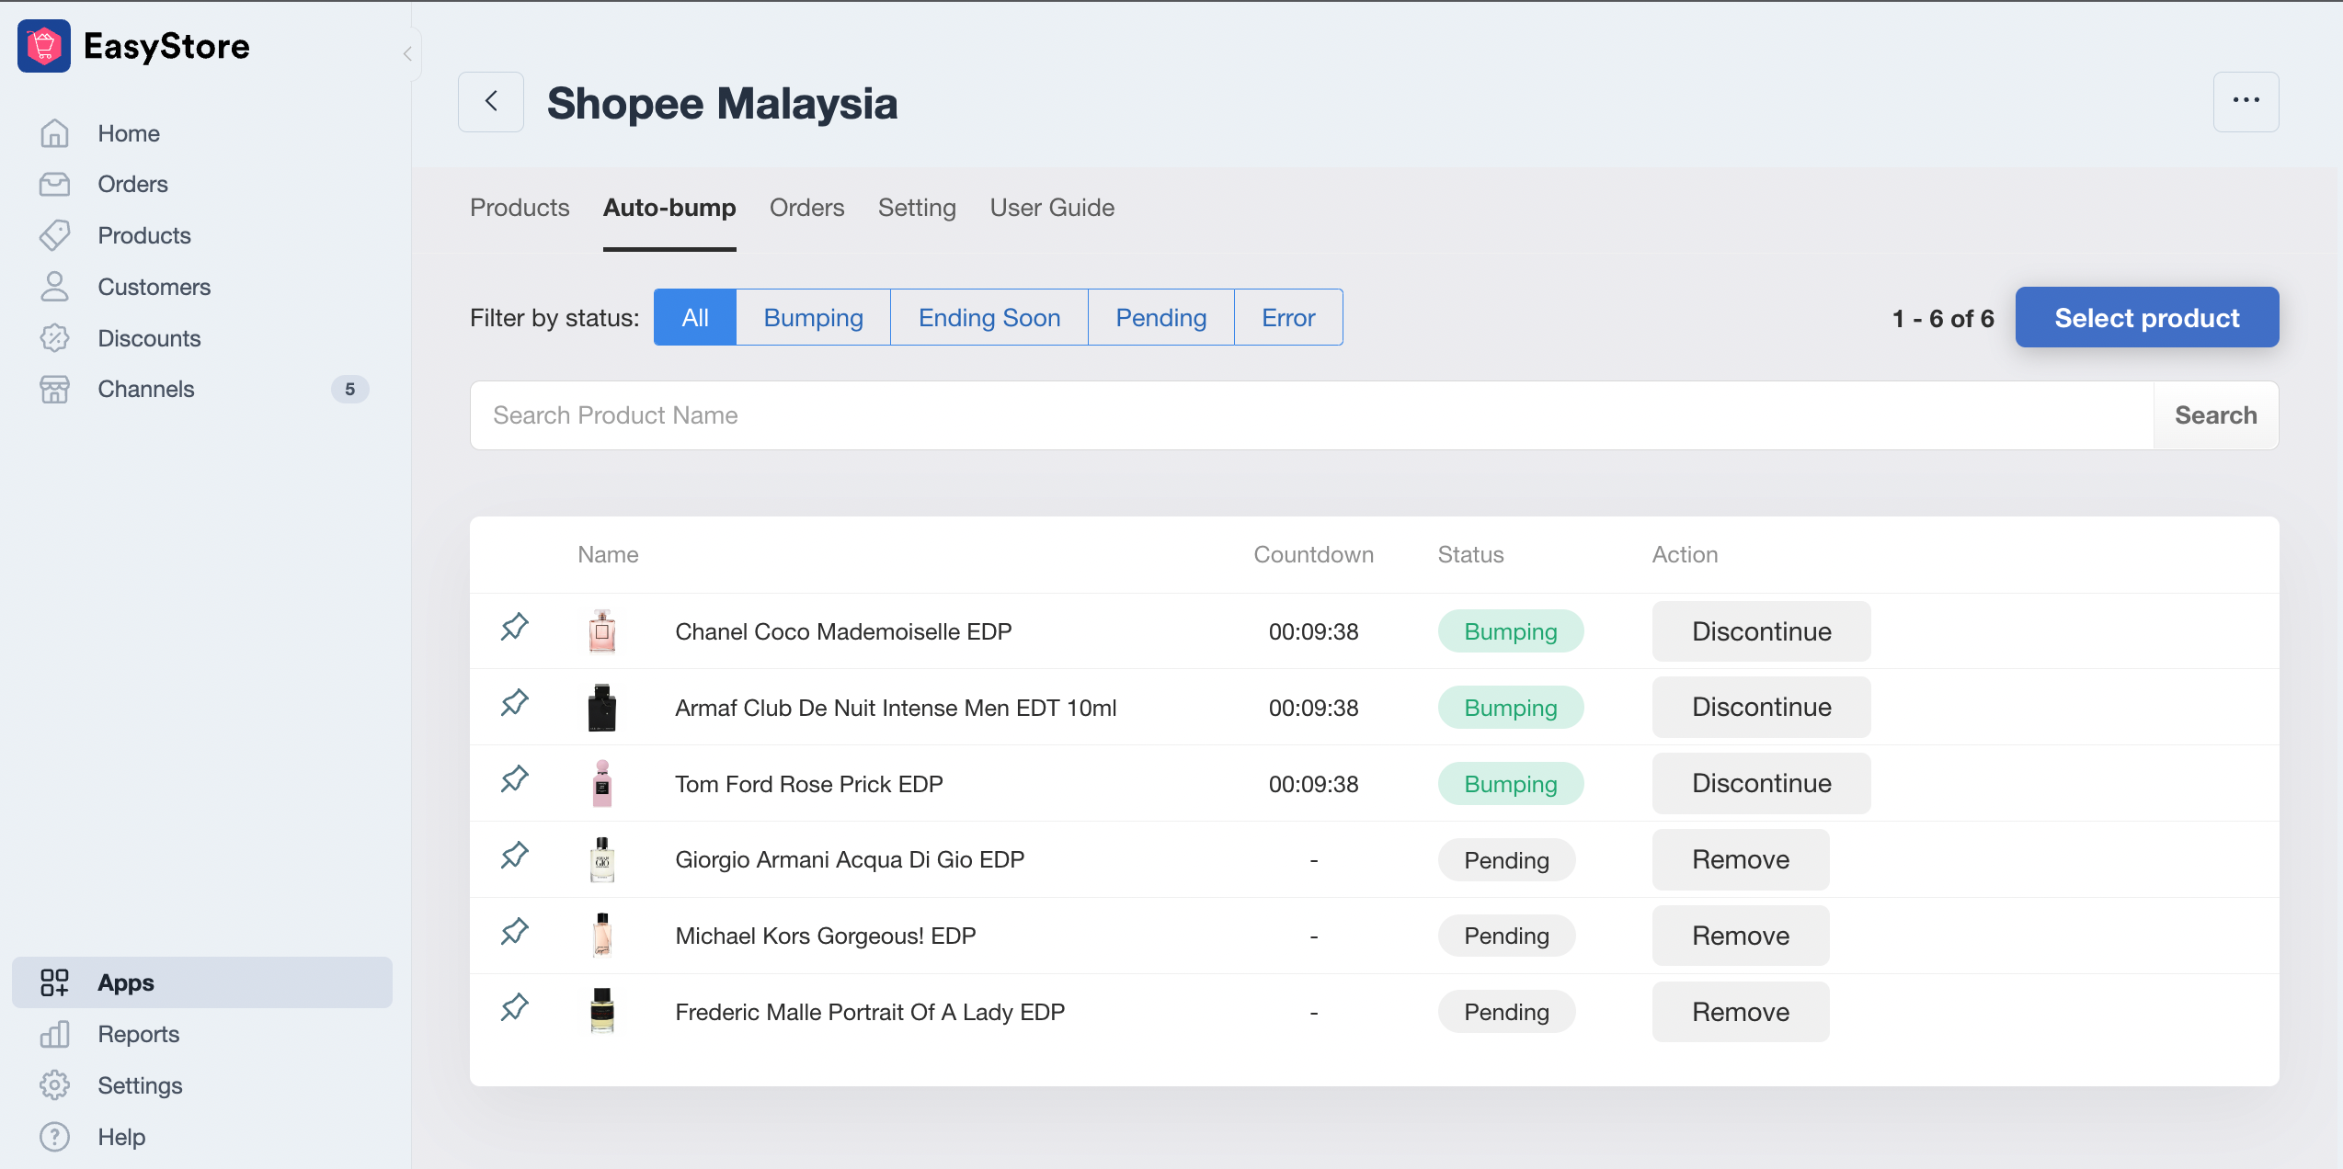Click Frederic Malle Portrait Of A Lady name
The width and height of the screenshot is (2343, 1169).
[x=870, y=1012]
